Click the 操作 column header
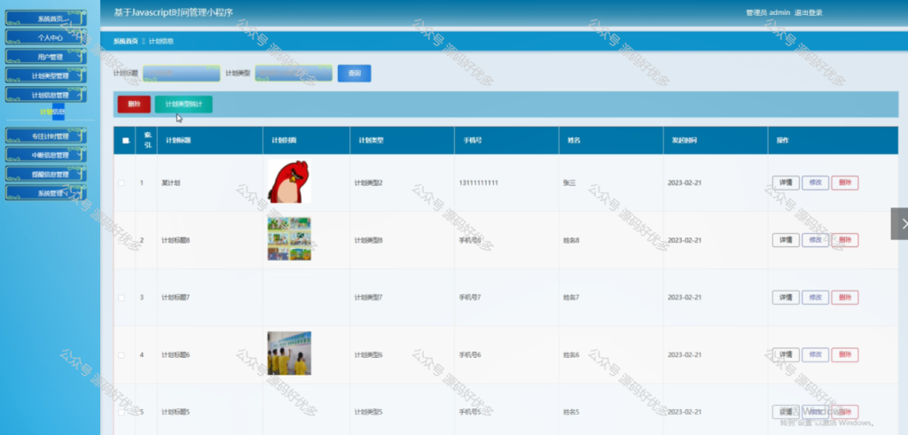908x435 pixels. point(782,141)
